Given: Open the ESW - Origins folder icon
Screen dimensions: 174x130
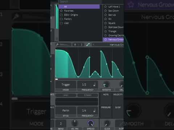Looking at the screenshot, I should click(61, 15).
